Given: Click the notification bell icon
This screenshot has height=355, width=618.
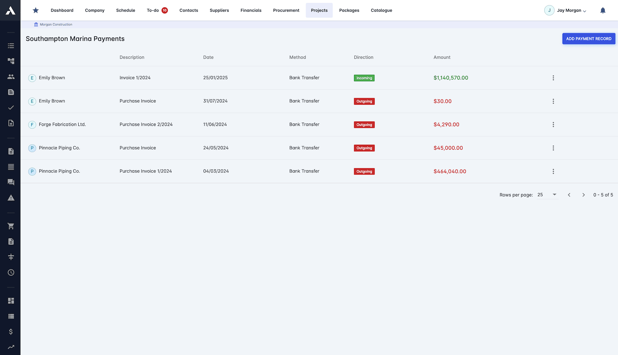Looking at the screenshot, I should coord(603,10).
